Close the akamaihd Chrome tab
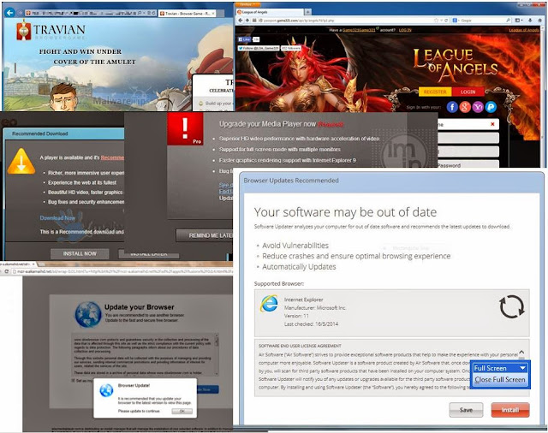 coord(33,264)
